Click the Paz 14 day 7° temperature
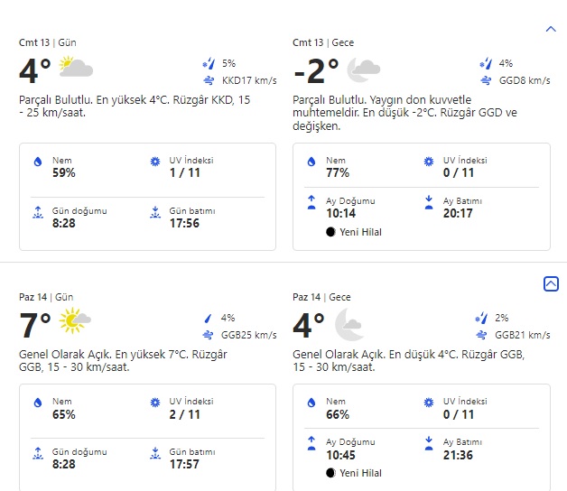 click(35, 324)
